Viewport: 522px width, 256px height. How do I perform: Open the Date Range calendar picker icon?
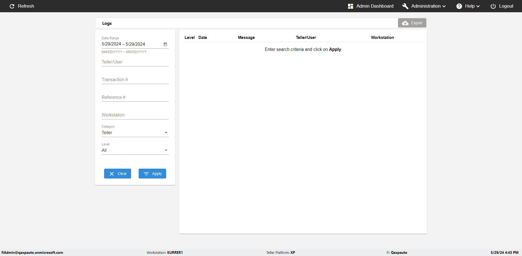(165, 44)
